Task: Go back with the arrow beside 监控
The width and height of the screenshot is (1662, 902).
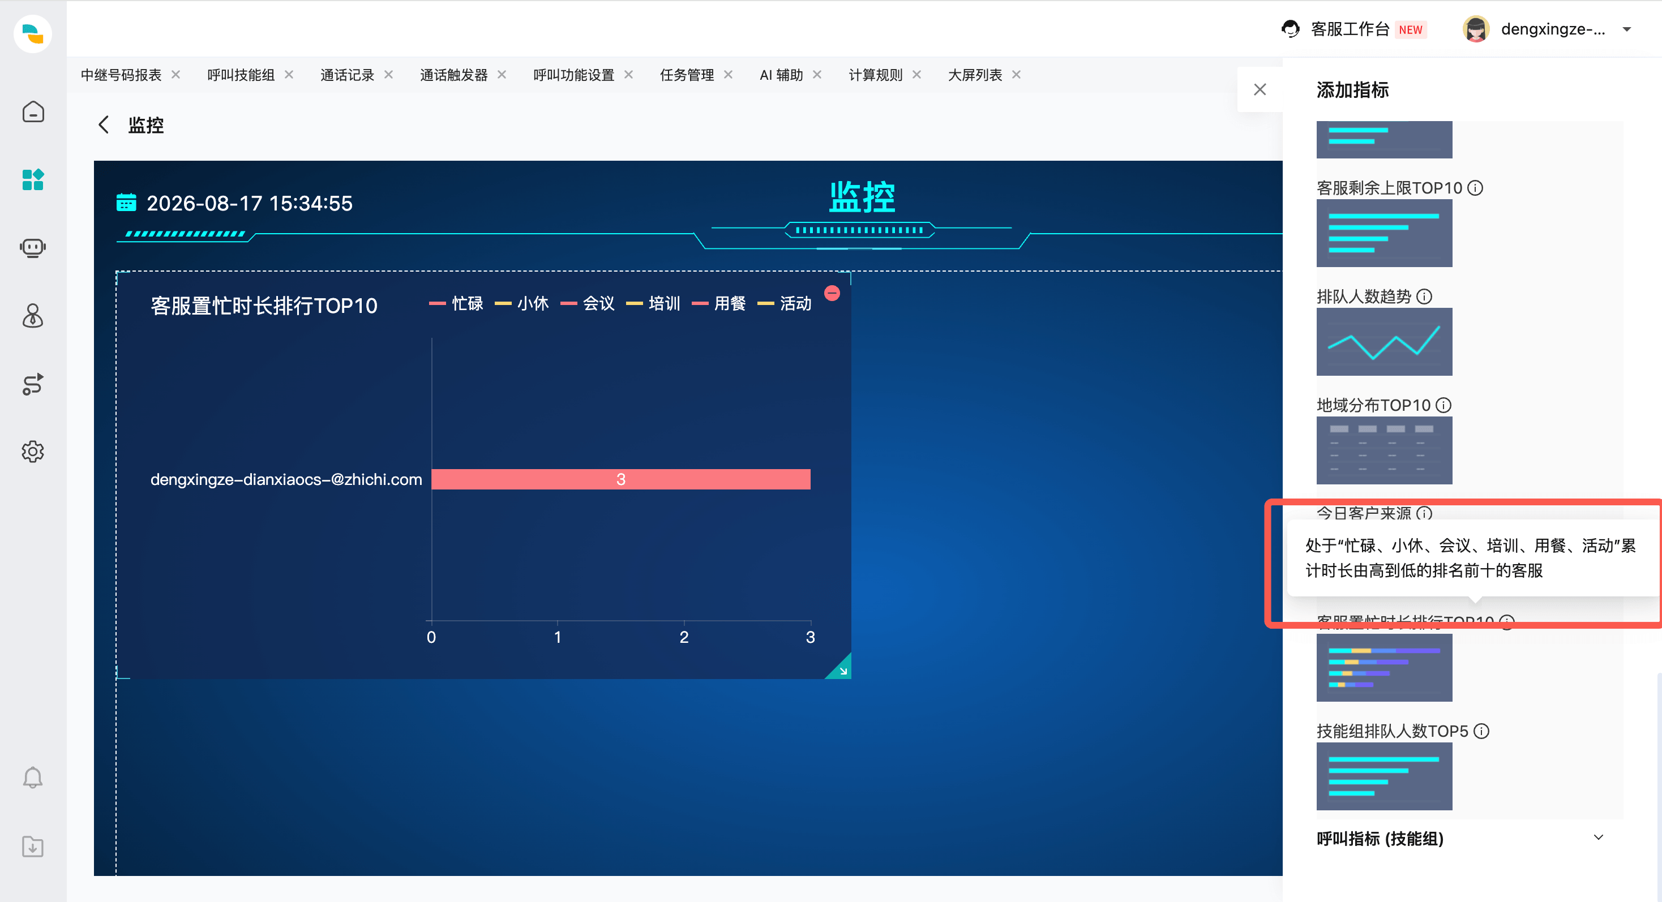Action: click(103, 124)
